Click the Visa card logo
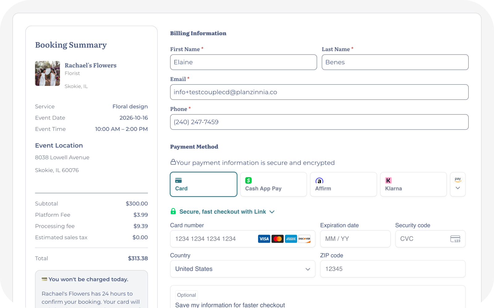The height and width of the screenshot is (308, 494). [264, 239]
